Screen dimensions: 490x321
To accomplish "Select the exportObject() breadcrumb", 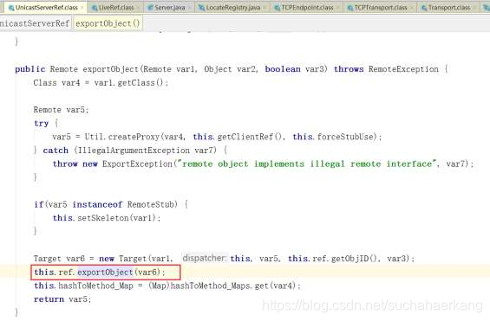I will tap(108, 23).
